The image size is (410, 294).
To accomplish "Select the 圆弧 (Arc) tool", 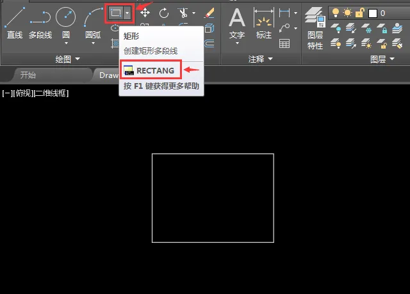I will pyautogui.click(x=93, y=24).
